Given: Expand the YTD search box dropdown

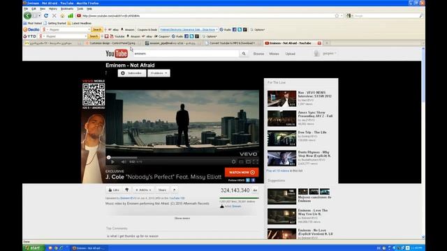Looking at the screenshot, I should click(x=85, y=36).
